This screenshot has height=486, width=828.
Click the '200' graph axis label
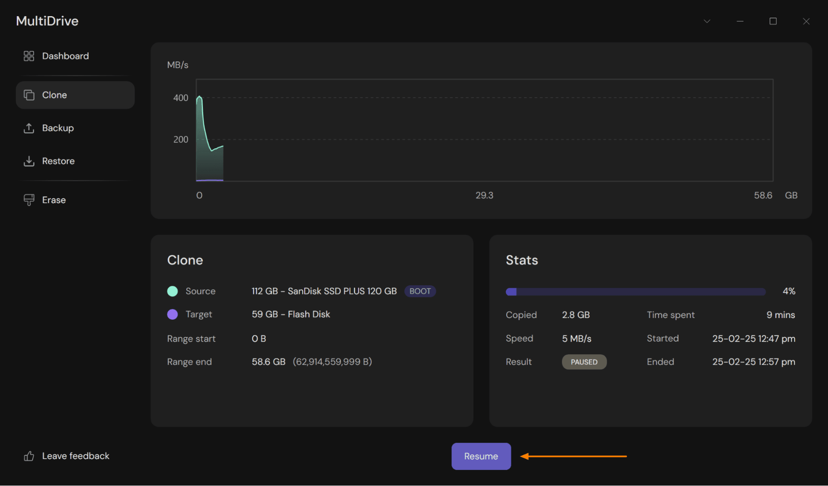181,140
